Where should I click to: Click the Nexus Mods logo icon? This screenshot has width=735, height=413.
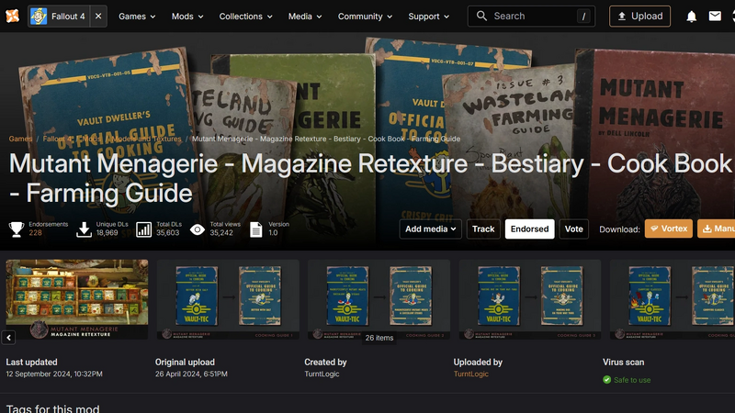pos(10,16)
